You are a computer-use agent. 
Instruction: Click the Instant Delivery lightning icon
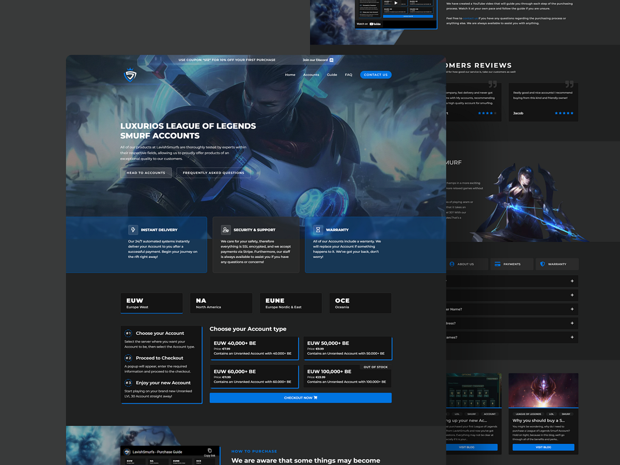pyautogui.click(x=133, y=230)
